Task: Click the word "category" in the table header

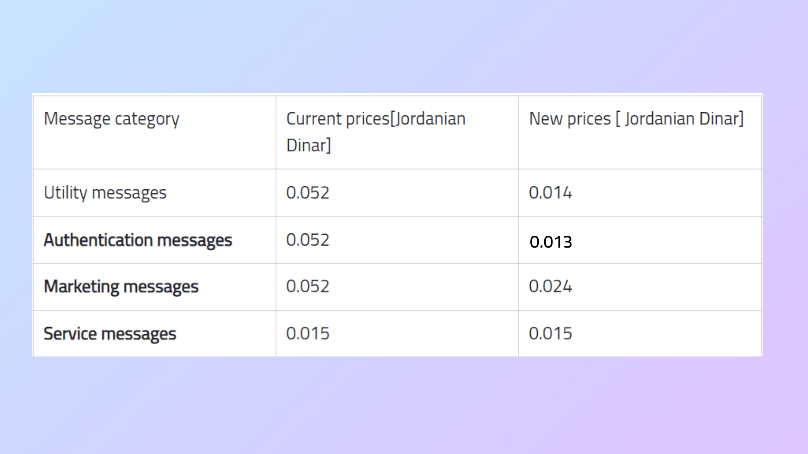Action: pos(147,120)
